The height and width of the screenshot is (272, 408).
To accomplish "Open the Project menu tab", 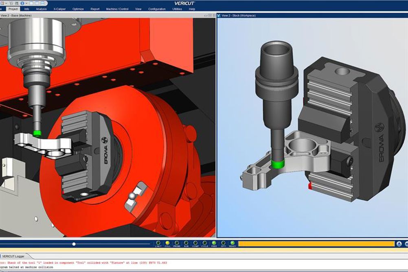I will [13, 9].
